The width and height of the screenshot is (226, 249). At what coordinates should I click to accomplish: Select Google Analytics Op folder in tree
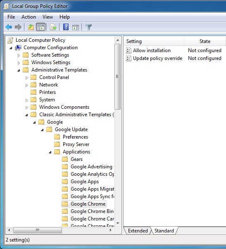(x=92, y=174)
